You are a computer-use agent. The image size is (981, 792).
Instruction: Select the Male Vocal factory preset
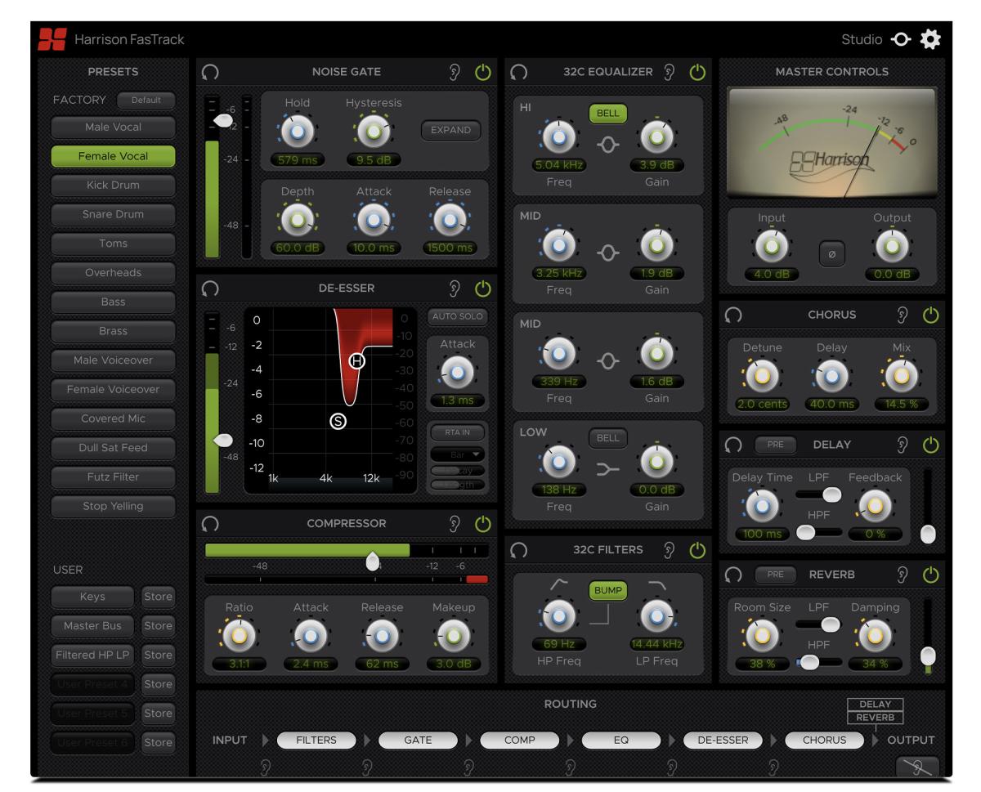[113, 128]
